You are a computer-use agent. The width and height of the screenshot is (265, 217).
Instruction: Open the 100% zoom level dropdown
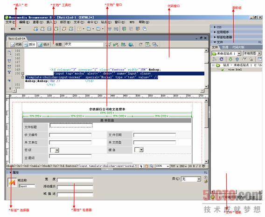point(167,166)
